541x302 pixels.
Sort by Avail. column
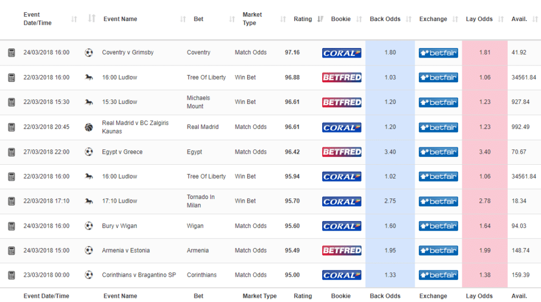pyautogui.click(x=535, y=19)
